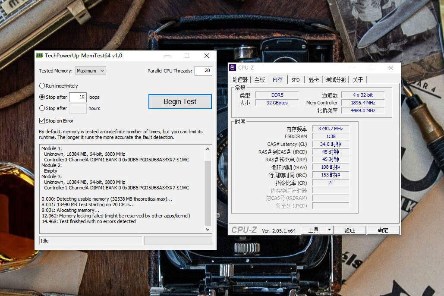Click the 'Module 2:' log line

51,165
